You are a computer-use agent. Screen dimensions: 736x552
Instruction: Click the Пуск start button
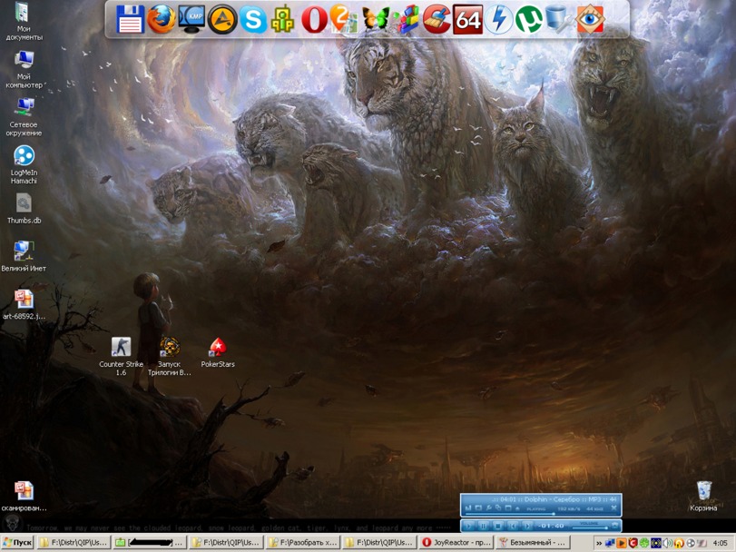[17, 543]
